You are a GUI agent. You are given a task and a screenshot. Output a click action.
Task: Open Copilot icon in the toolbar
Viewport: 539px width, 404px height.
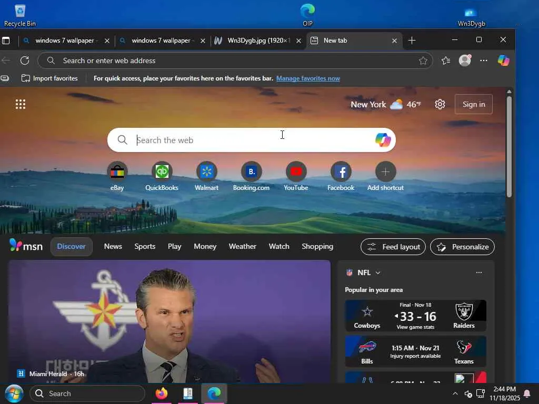[504, 60]
